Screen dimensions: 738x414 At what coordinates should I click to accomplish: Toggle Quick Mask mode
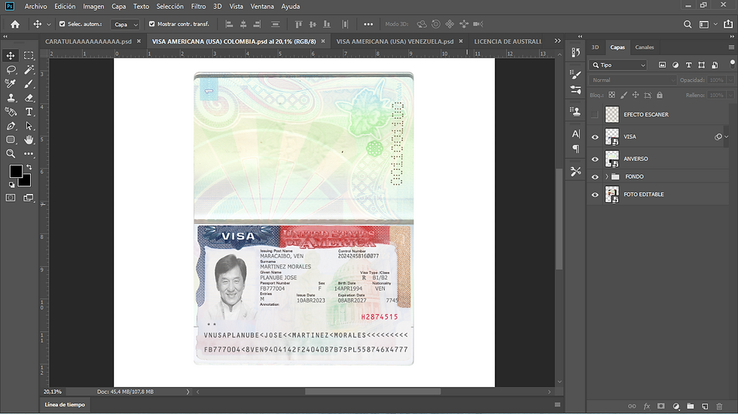[11, 198]
